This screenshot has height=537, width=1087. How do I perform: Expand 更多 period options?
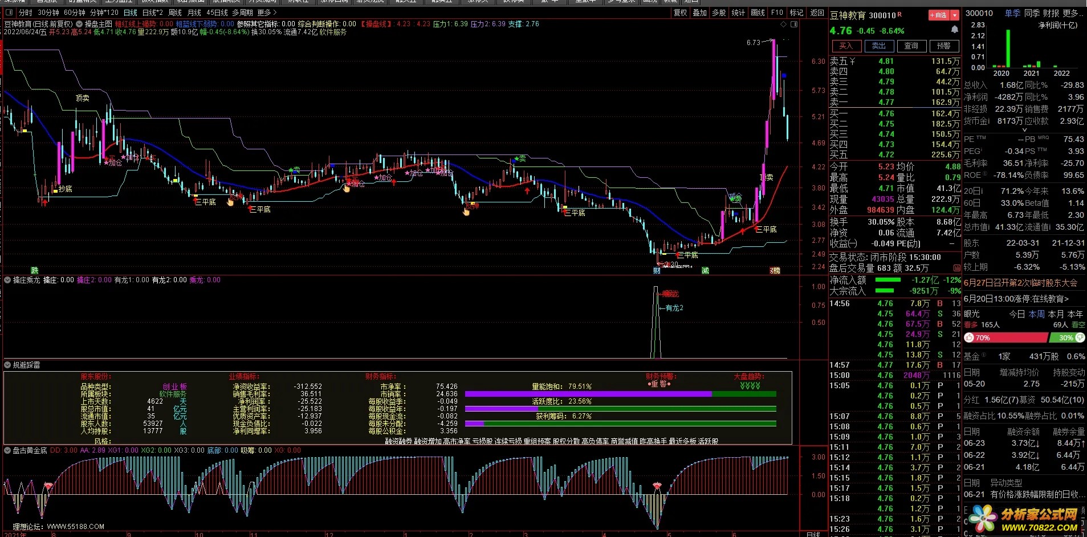click(x=267, y=13)
